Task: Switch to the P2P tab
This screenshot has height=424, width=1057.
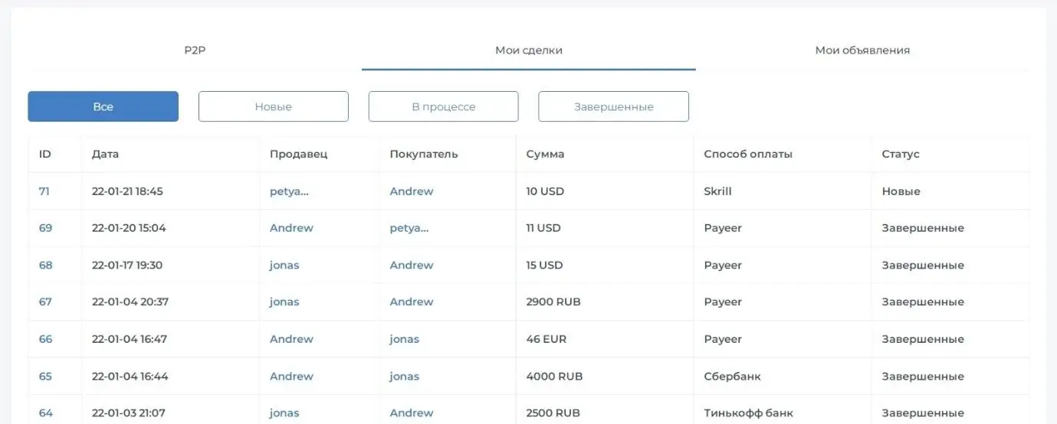Action: pyautogui.click(x=195, y=51)
